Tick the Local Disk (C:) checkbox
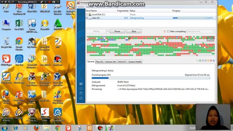The height and width of the screenshot is (131, 233). pyautogui.click(x=87, y=15)
